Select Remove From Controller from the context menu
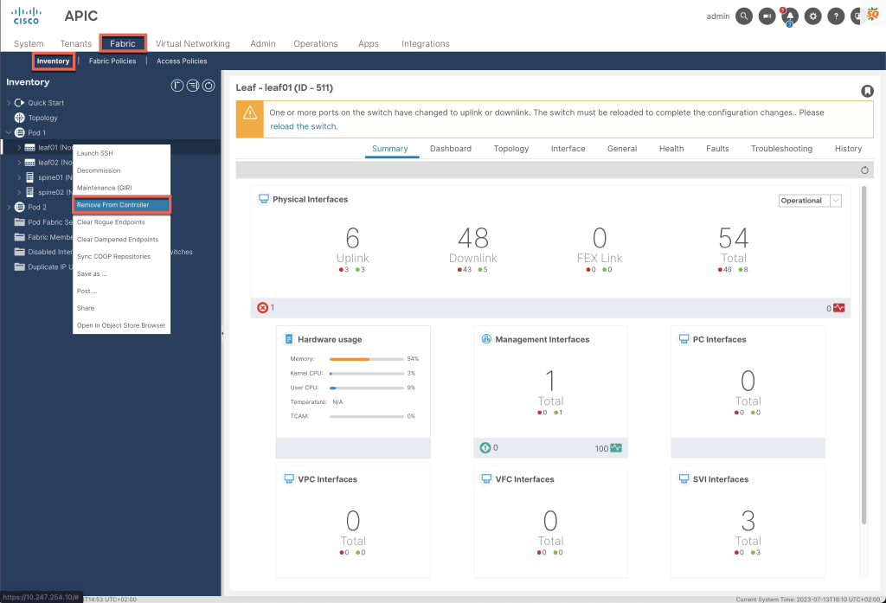The height and width of the screenshot is (603, 886). [113, 204]
